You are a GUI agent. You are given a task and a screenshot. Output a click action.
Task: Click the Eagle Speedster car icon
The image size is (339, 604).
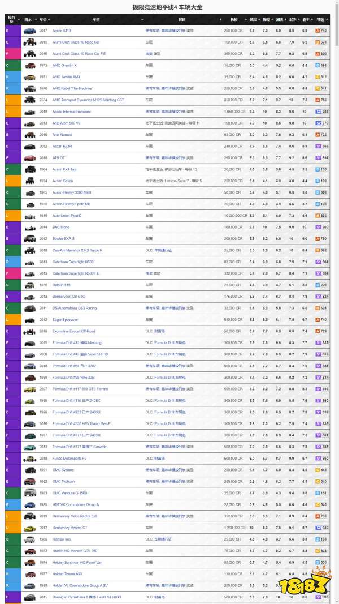[29, 320]
